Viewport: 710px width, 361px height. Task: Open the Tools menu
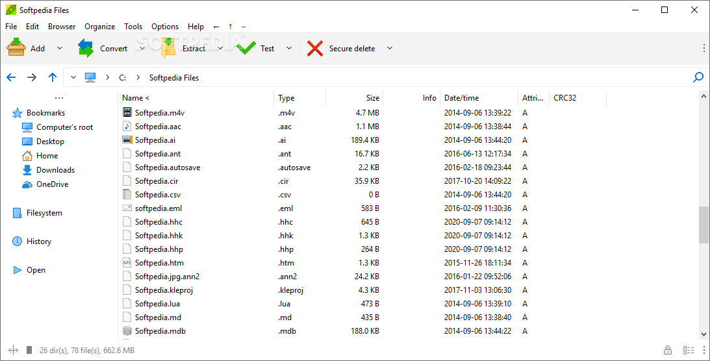pyautogui.click(x=133, y=27)
